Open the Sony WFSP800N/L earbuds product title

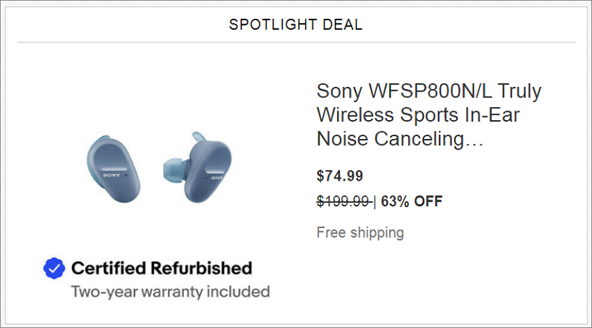pyautogui.click(x=429, y=115)
